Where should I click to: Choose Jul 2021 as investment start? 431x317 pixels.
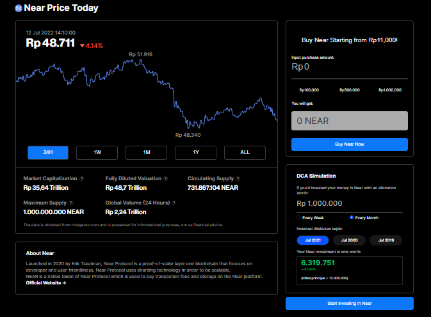click(313, 240)
